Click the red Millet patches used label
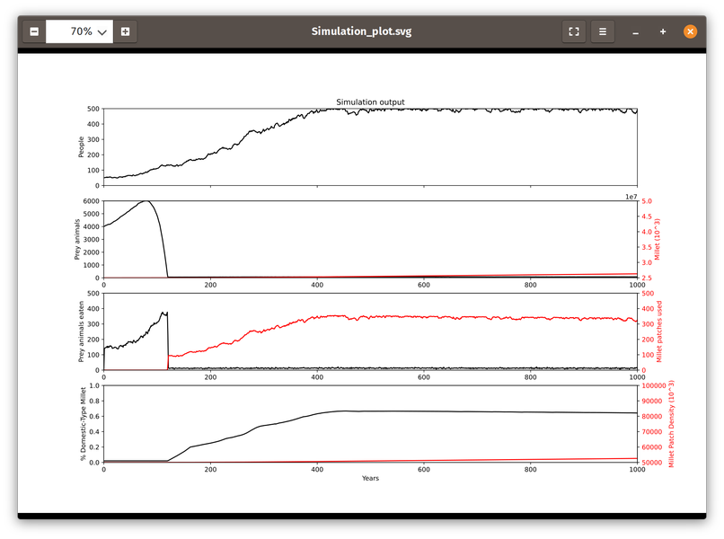724x539 pixels. click(659, 332)
